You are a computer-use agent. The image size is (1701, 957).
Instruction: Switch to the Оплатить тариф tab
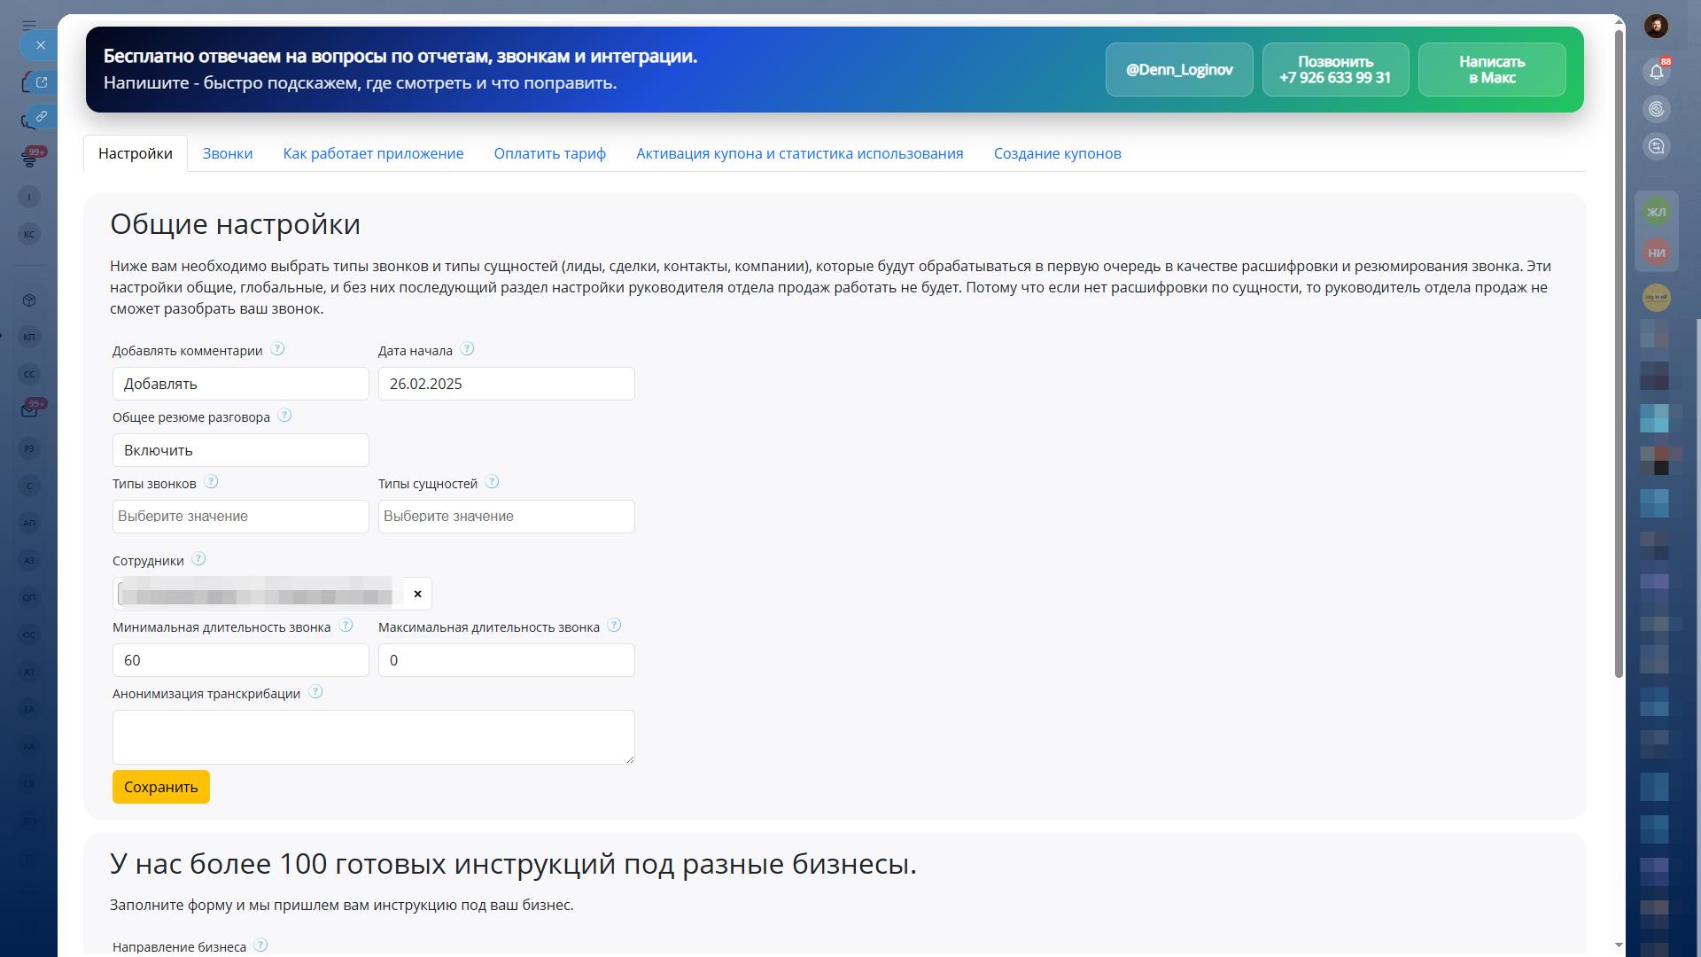[549, 153]
